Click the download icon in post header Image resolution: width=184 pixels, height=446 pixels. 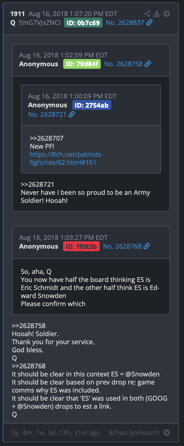(157, 14)
